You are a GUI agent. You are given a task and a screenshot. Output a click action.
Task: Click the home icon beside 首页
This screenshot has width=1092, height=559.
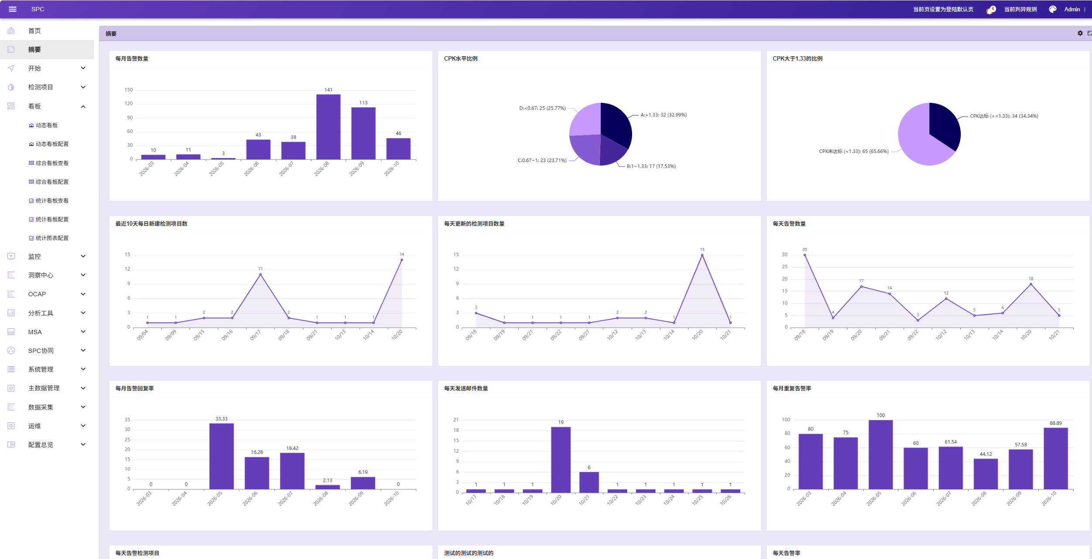[11, 30]
